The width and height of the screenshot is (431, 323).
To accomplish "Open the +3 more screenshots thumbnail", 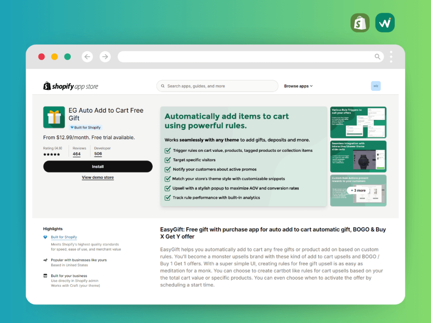I will (x=358, y=191).
